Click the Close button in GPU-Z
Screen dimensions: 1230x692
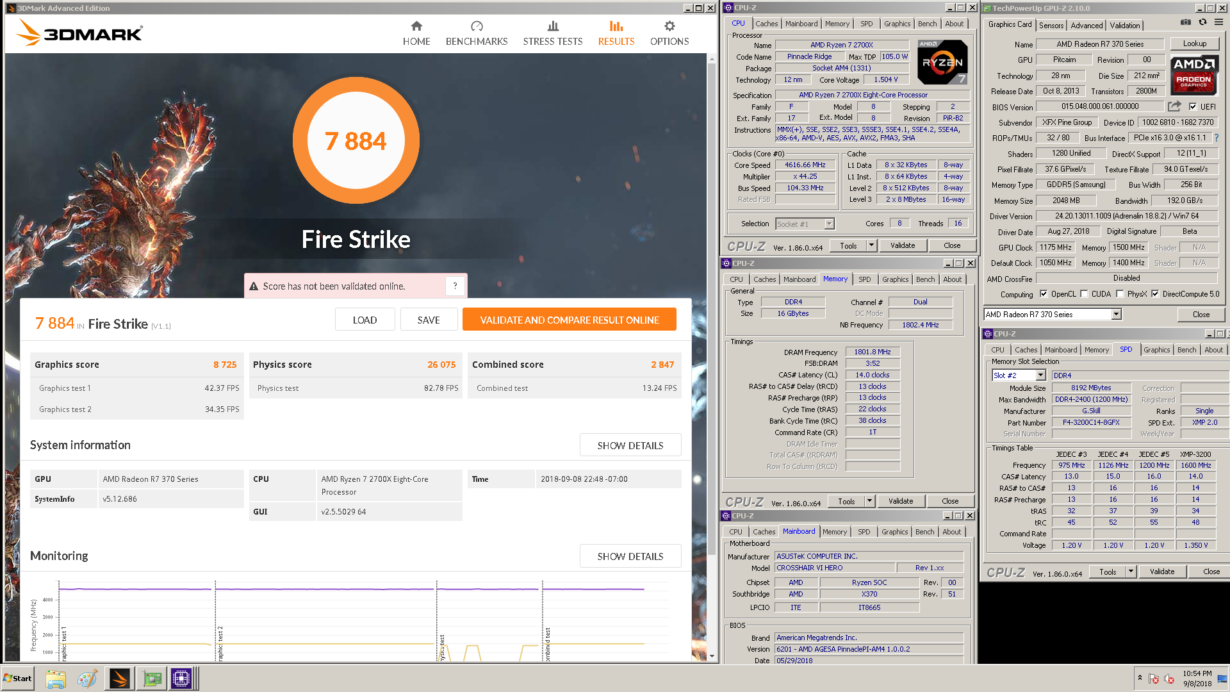click(1201, 314)
